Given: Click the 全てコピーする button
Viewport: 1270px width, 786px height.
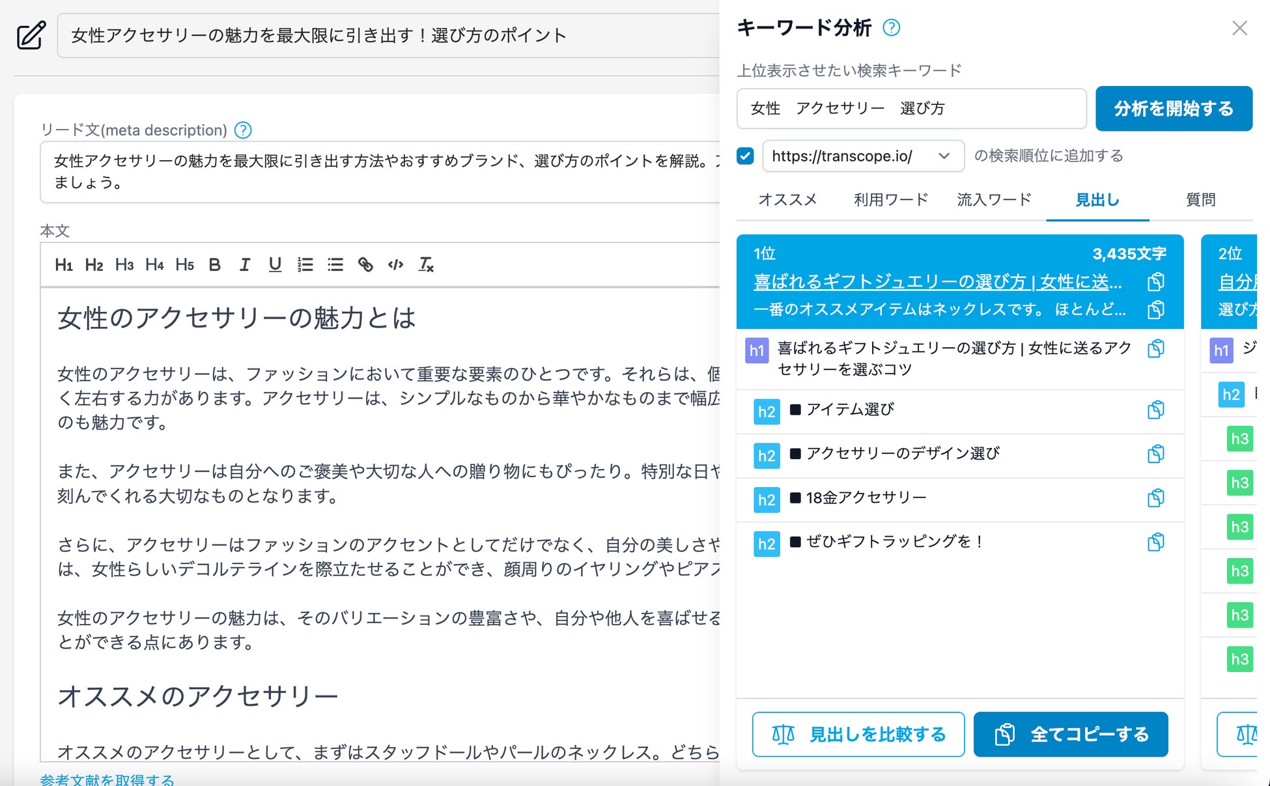Looking at the screenshot, I should [1070, 735].
